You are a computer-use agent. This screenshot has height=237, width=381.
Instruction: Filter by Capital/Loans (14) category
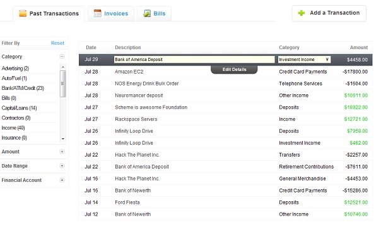(x=19, y=108)
